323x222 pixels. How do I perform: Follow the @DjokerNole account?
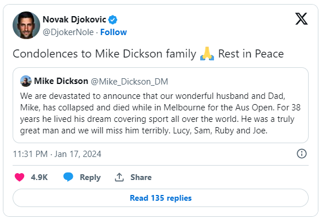coord(114,32)
